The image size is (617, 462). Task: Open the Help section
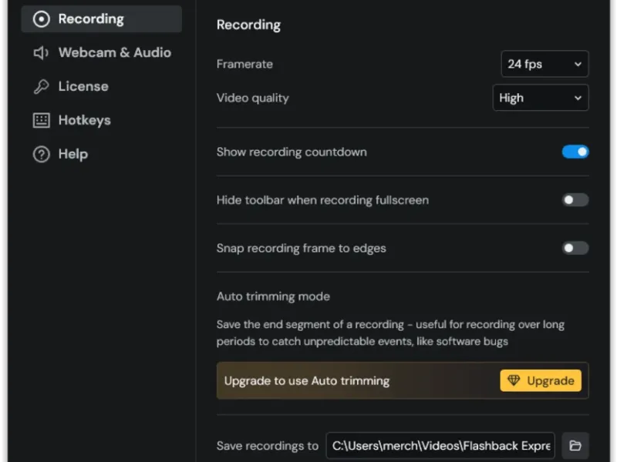click(102, 154)
